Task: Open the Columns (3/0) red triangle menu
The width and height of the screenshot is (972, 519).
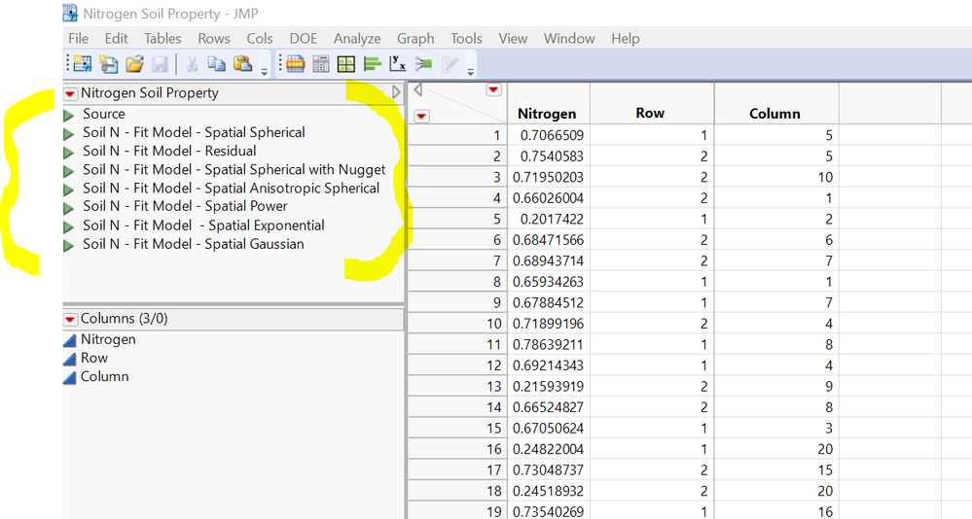Action: (70, 320)
